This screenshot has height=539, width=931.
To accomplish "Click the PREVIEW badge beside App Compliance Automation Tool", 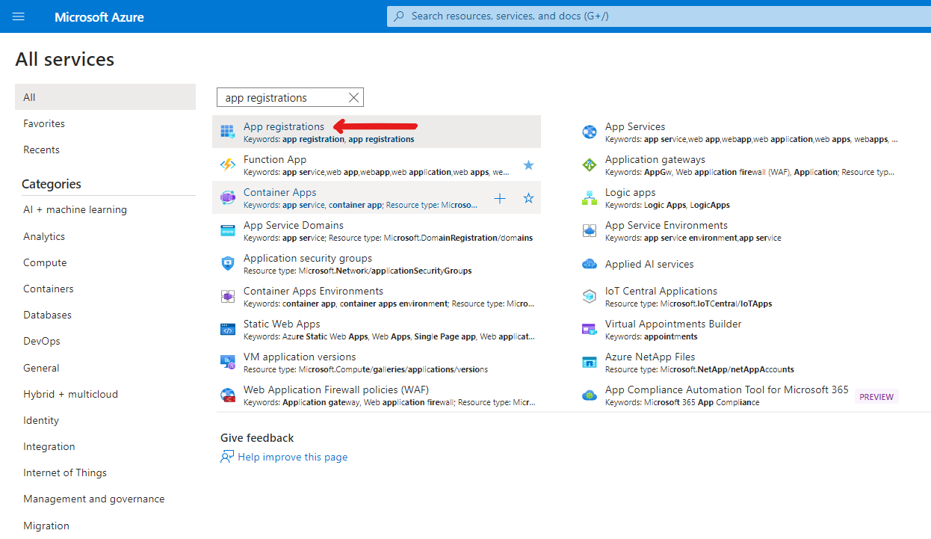I will point(876,397).
